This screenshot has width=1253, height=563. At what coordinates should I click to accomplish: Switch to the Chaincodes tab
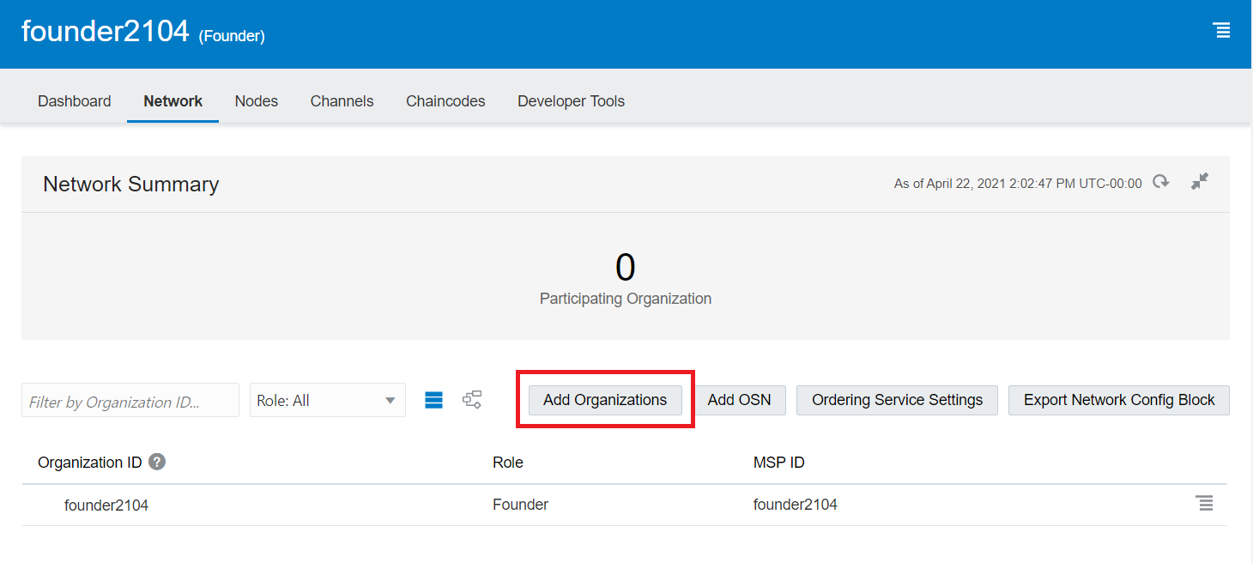tap(445, 100)
